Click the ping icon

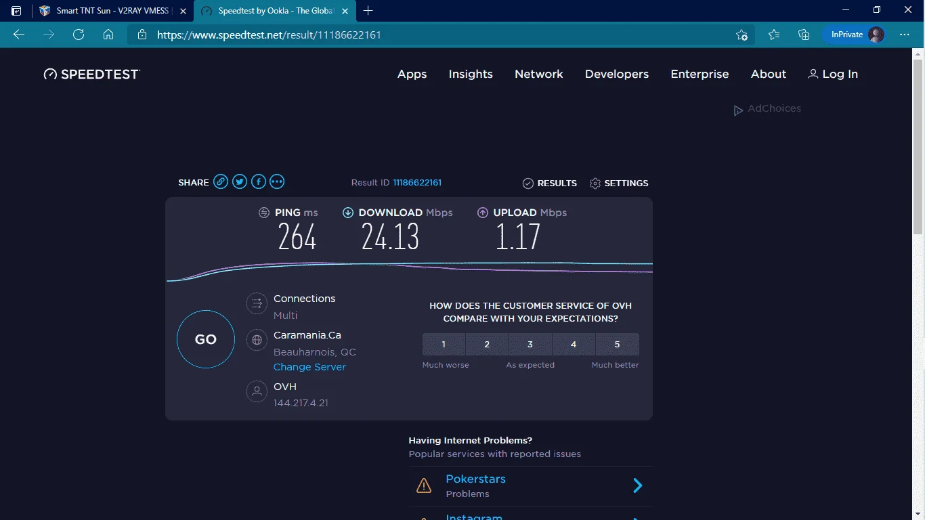264,213
